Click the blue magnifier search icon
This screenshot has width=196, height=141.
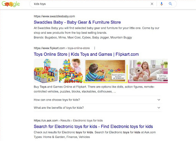click(x=170, y=4)
